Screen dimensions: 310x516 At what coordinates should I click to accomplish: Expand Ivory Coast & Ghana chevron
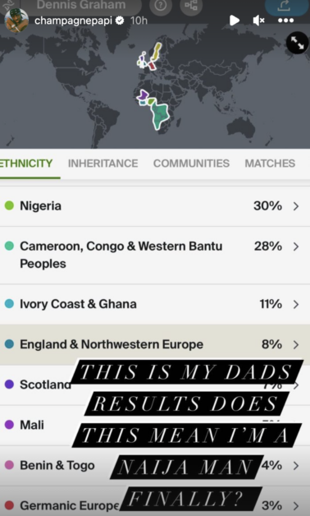[x=296, y=304]
